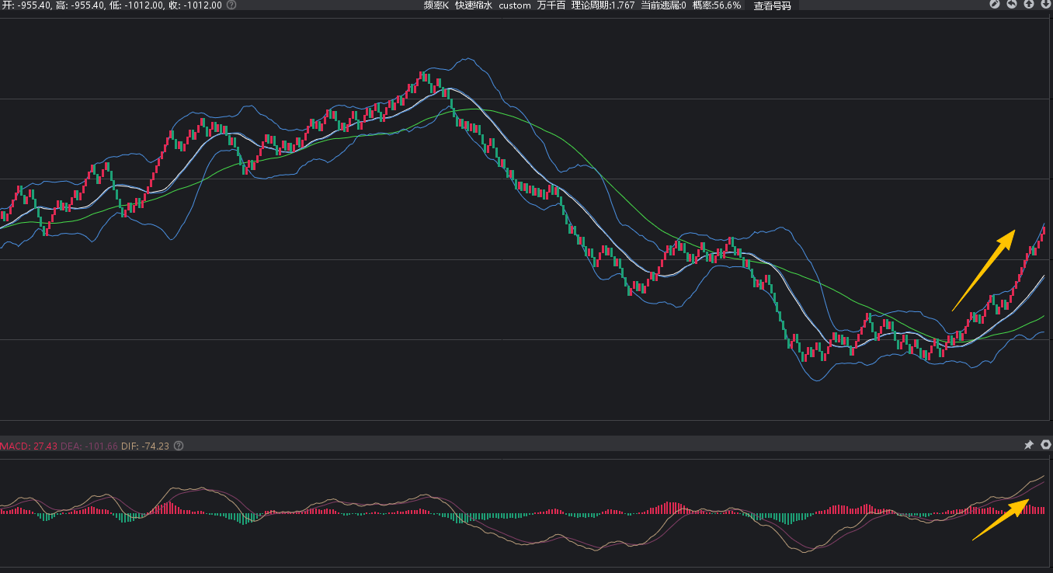Click the 当前遗漏 0 label
Screen dimensions: 1053x573
pos(663,5)
